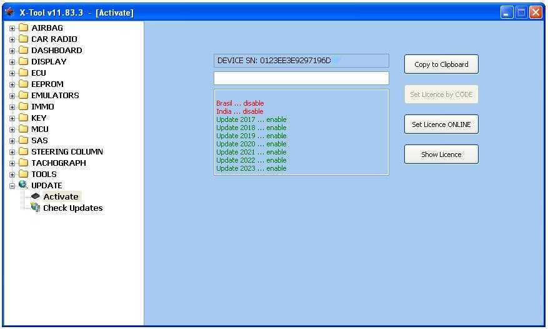Screen dimensions: 548x329
Task: Click the 'Update 2022 ... enable' line
Action: click(251, 160)
